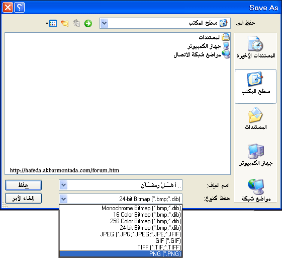The image size is (282, 258).
Task: Collapse the Save as type dropdown arrow
Action: tap(63, 199)
